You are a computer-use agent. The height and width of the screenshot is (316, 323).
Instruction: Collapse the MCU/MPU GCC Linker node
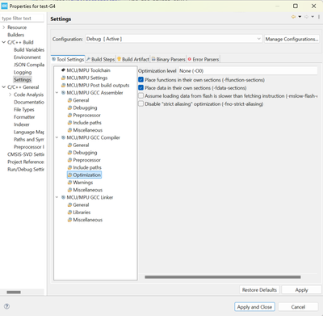pyautogui.click(x=57, y=197)
